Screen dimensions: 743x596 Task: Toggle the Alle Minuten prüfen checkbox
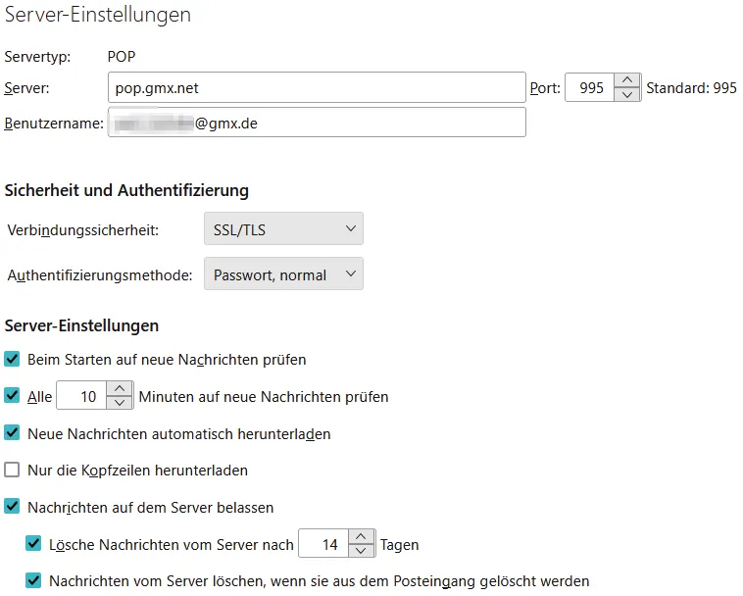coord(12,395)
